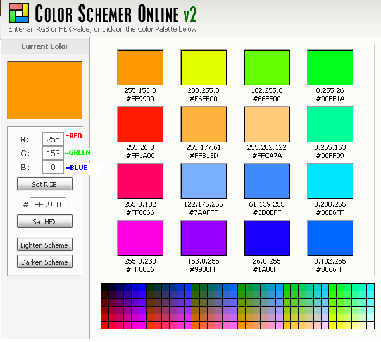381x342 pixels.
Task: Choose the magenta #FF00E6 swatch
Action: pyautogui.click(x=141, y=238)
